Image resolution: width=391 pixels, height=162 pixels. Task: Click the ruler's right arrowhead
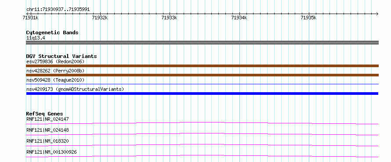(377, 14)
